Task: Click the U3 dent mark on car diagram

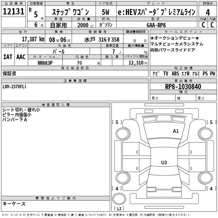Action: [164, 163]
